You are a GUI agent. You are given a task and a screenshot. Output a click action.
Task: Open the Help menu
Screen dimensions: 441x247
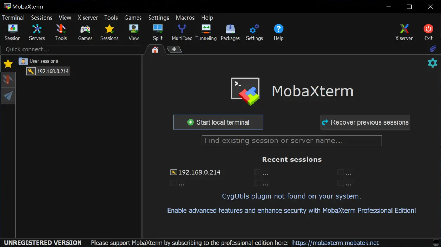(207, 18)
